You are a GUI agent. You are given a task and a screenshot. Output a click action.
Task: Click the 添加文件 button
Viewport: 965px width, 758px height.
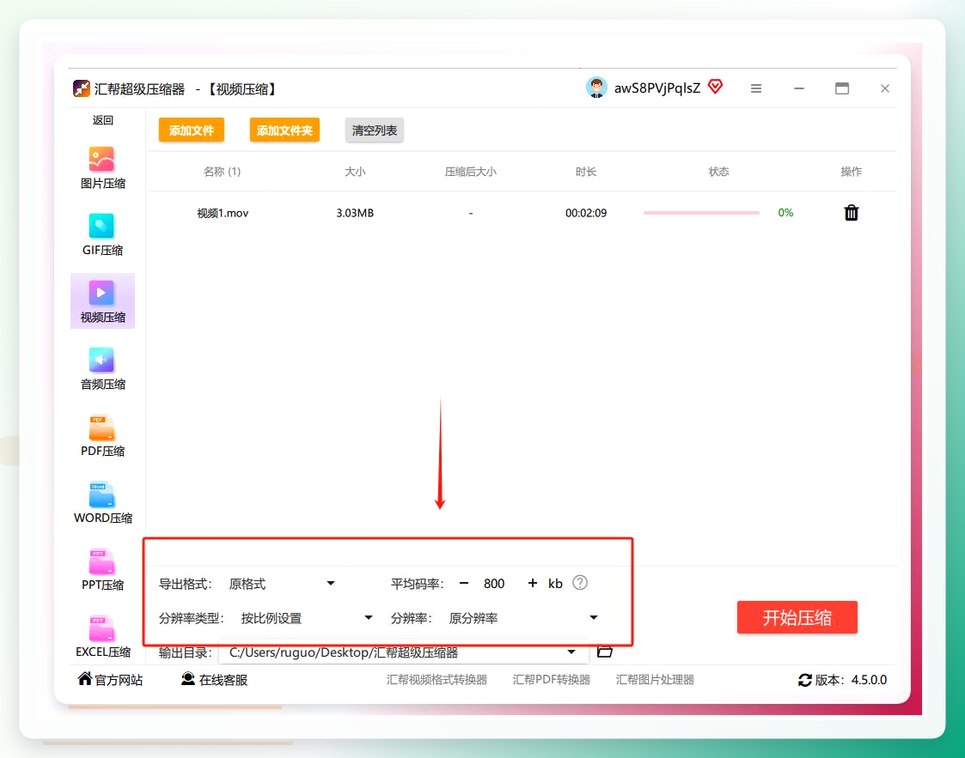click(x=192, y=130)
